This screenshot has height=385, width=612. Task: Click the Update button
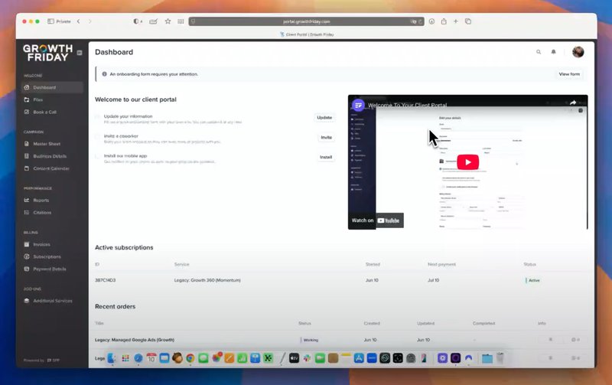(x=324, y=118)
